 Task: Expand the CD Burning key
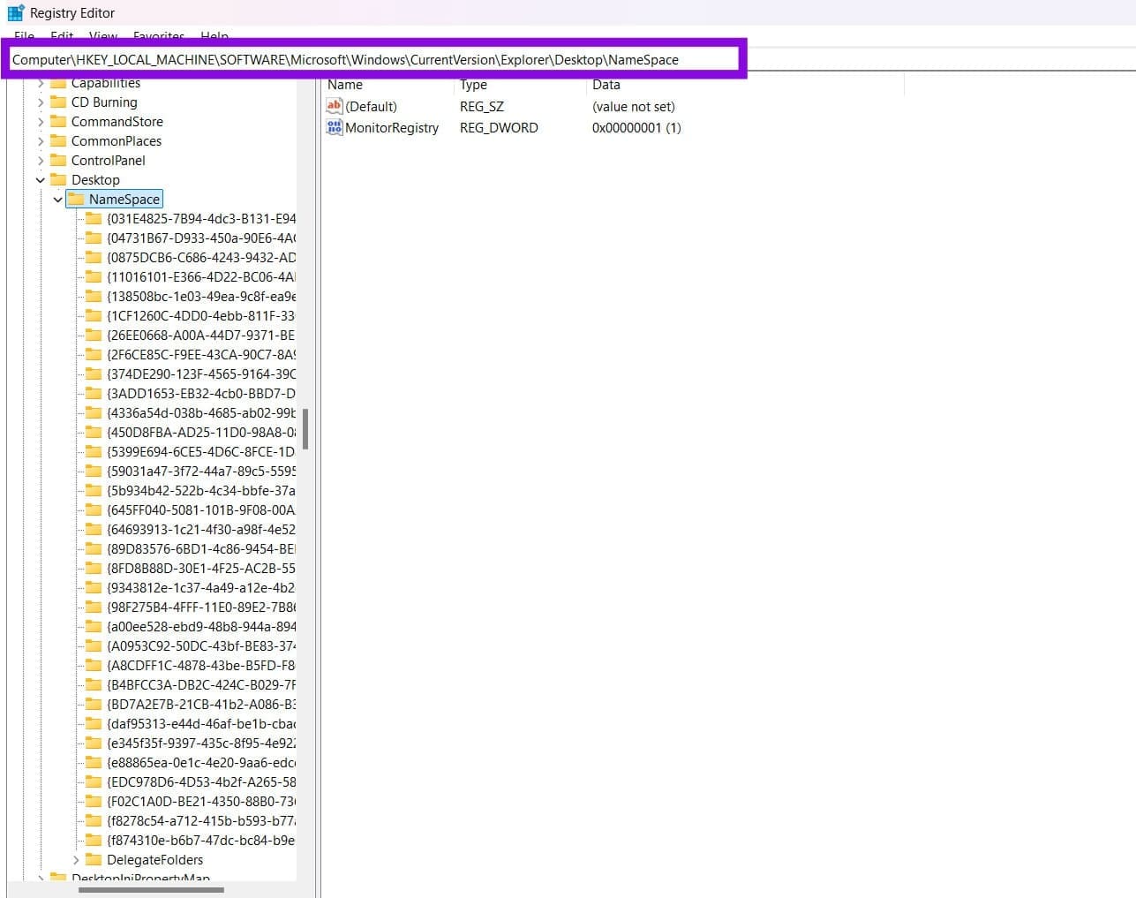pyautogui.click(x=41, y=102)
